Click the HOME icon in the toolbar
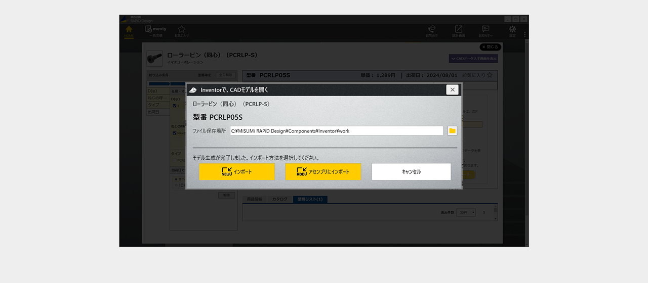This screenshot has width=648, height=283. coord(129,31)
